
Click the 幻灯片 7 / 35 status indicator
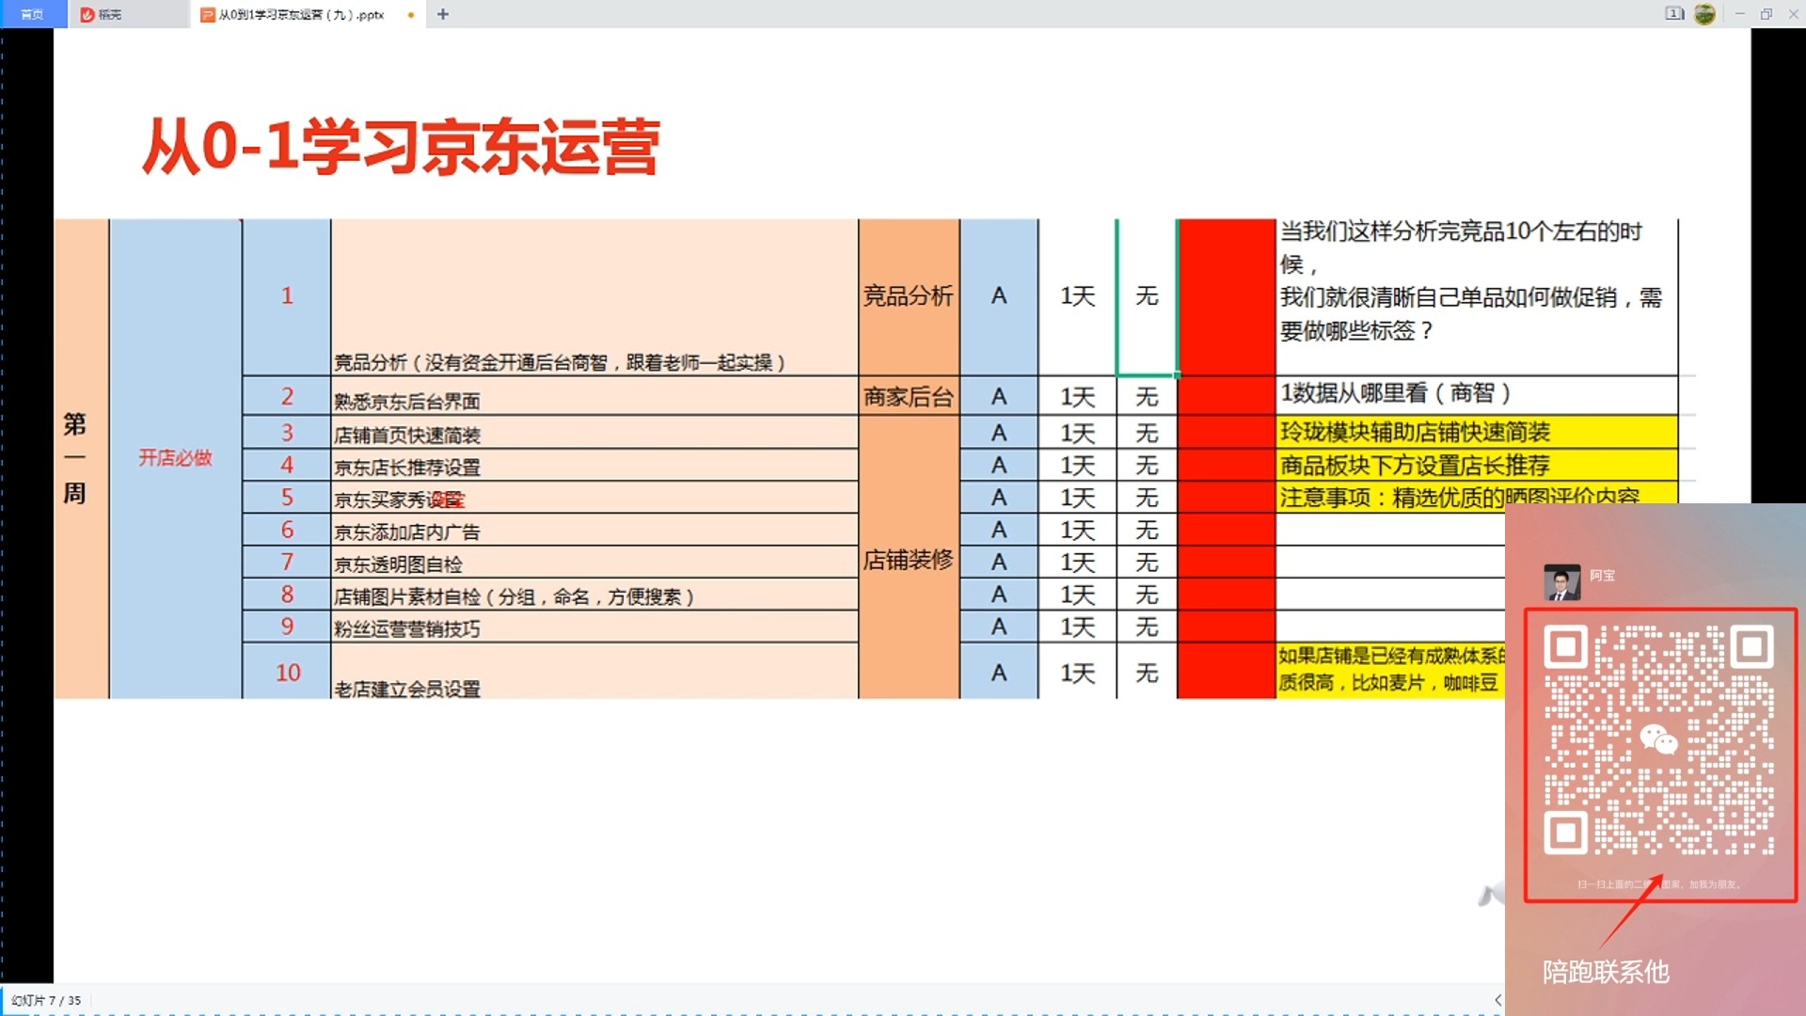click(46, 1000)
